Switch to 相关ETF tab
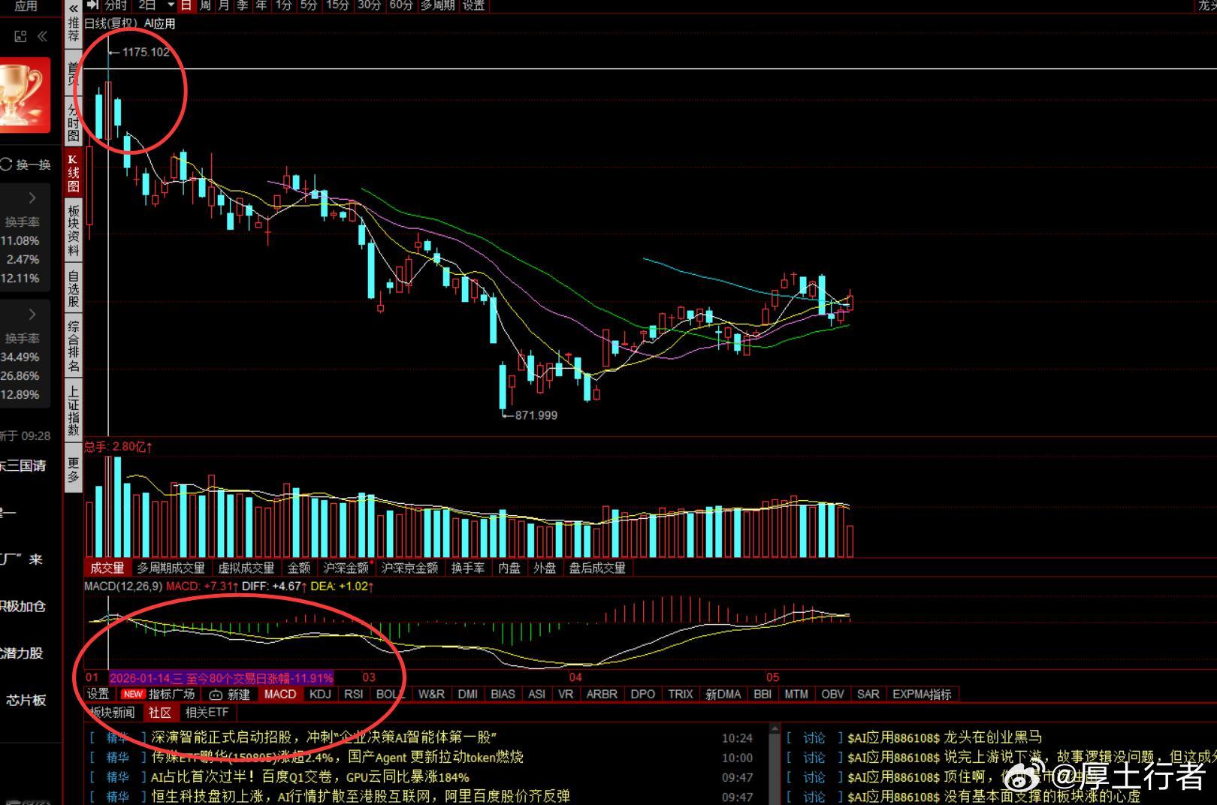The height and width of the screenshot is (805, 1217). [207, 713]
